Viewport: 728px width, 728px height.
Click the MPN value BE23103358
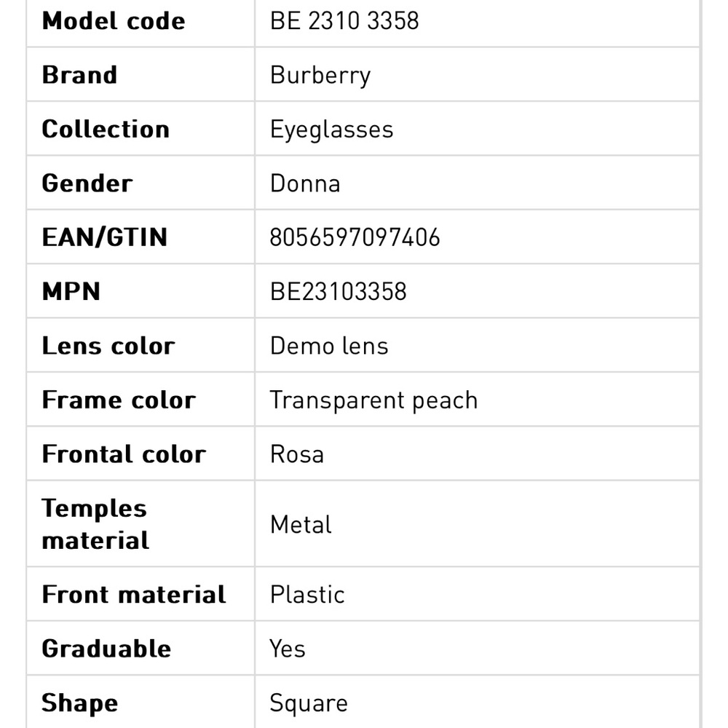point(338,292)
